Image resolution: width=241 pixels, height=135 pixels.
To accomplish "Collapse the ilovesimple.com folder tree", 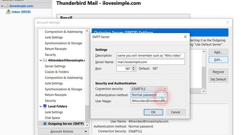I will tap(2, 6).
